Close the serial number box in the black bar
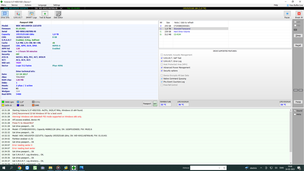Image resolution: width=304 pixels, height=171 pixels. 61,9
